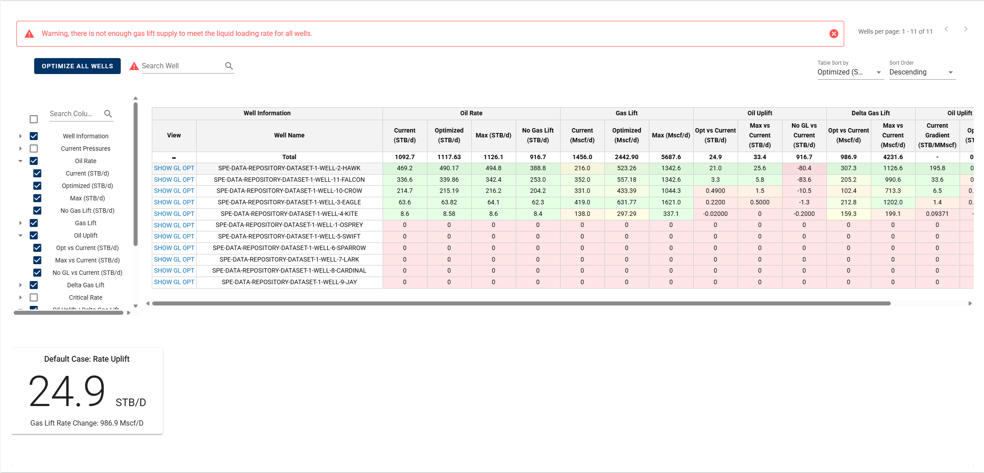Viewport: 984px width, 473px height.
Task: Dismiss the gas lift warning banner
Action: [834, 34]
